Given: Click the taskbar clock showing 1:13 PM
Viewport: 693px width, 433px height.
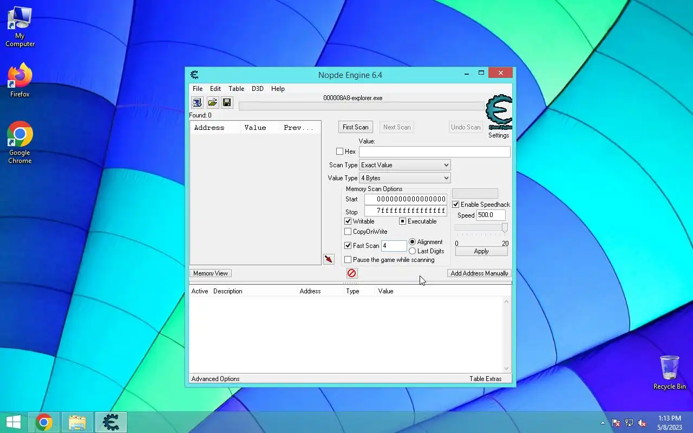Looking at the screenshot, I should [x=670, y=423].
